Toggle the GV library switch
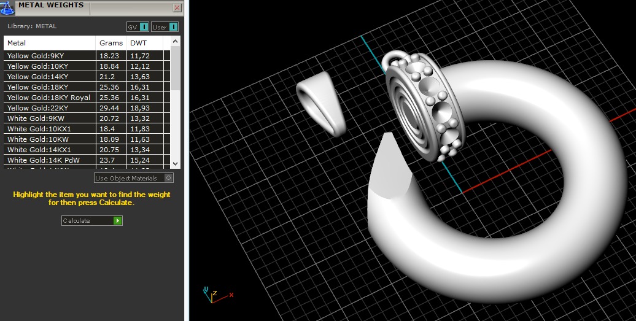This screenshot has width=636, height=321. pos(138,27)
